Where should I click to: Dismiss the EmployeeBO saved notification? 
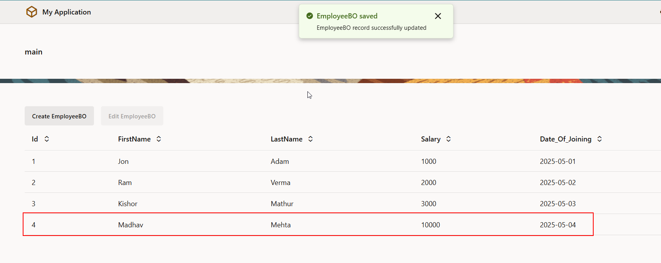(438, 16)
